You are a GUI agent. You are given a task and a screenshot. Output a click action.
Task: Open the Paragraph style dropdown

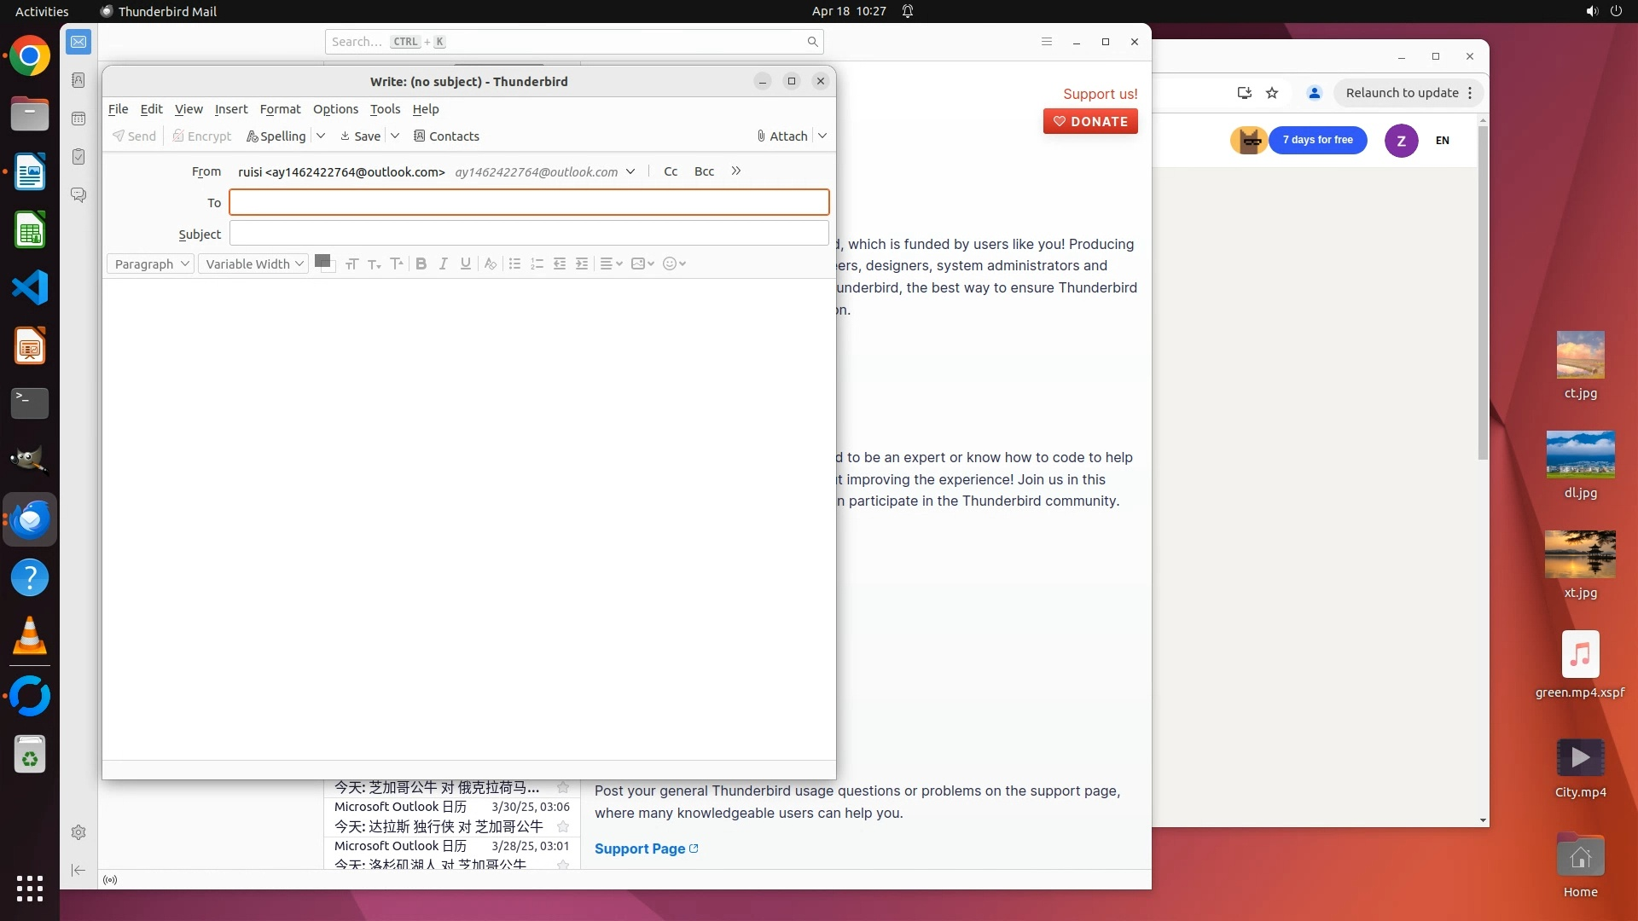pos(151,264)
